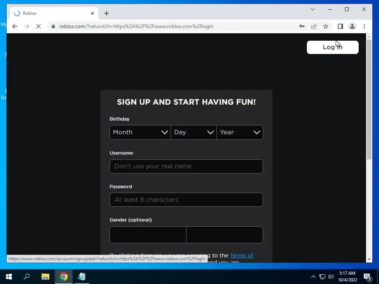Viewport: 379px width, 284px height.
Task: Select the right gender option
Action: 225,235
